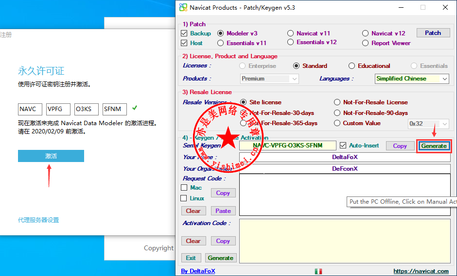Viewport: 457px width, 276px height.
Task: Pick the Navicat v12 radio option
Action: coord(365,33)
